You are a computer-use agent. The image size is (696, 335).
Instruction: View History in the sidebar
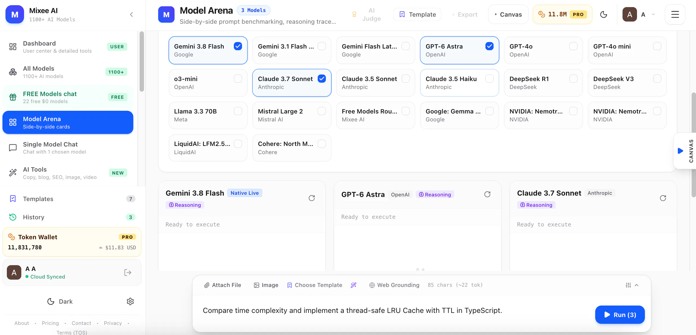tap(72, 217)
